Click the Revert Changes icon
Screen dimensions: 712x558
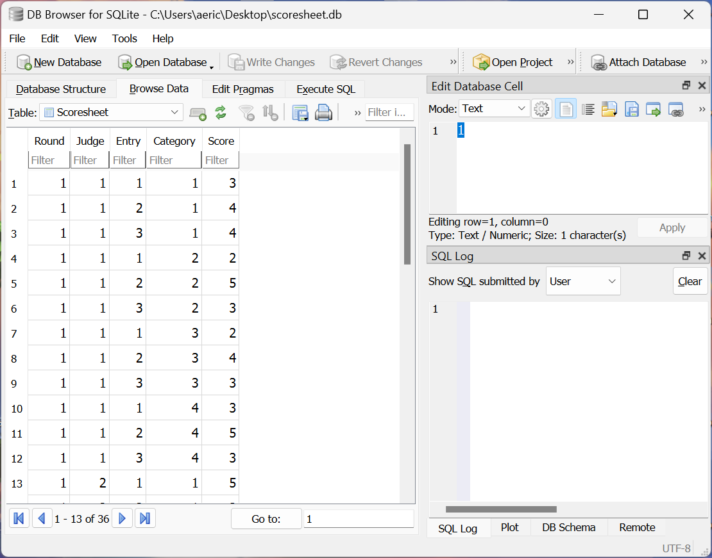[x=338, y=62]
